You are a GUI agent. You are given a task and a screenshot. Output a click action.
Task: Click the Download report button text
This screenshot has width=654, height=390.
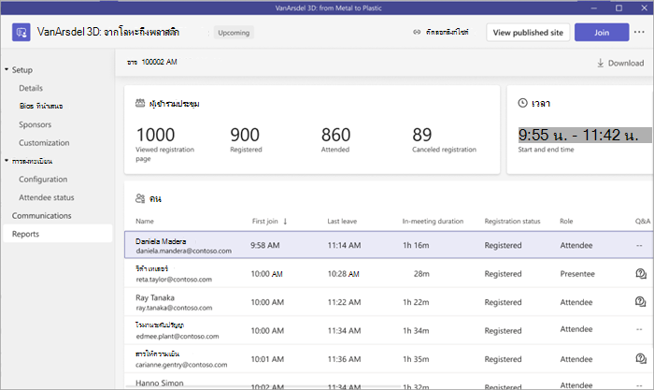pos(626,63)
